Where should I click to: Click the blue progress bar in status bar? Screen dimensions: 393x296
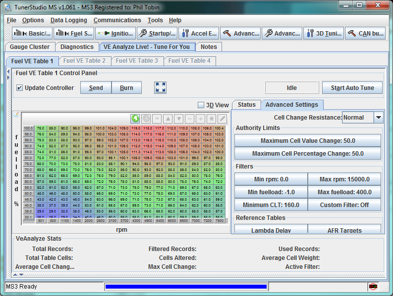(186, 286)
